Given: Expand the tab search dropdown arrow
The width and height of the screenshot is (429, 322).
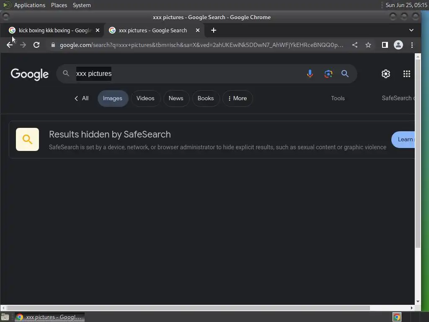Looking at the screenshot, I should coord(411,30).
